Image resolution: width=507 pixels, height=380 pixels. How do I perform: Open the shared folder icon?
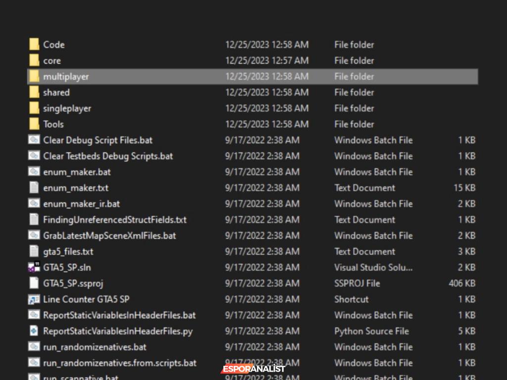[34, 93]
